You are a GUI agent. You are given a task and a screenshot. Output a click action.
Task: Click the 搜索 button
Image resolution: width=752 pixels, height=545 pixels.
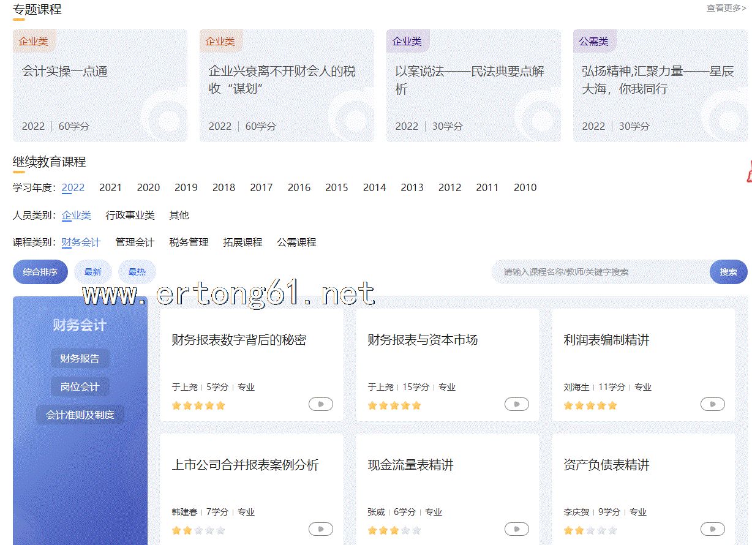[728, 272]
